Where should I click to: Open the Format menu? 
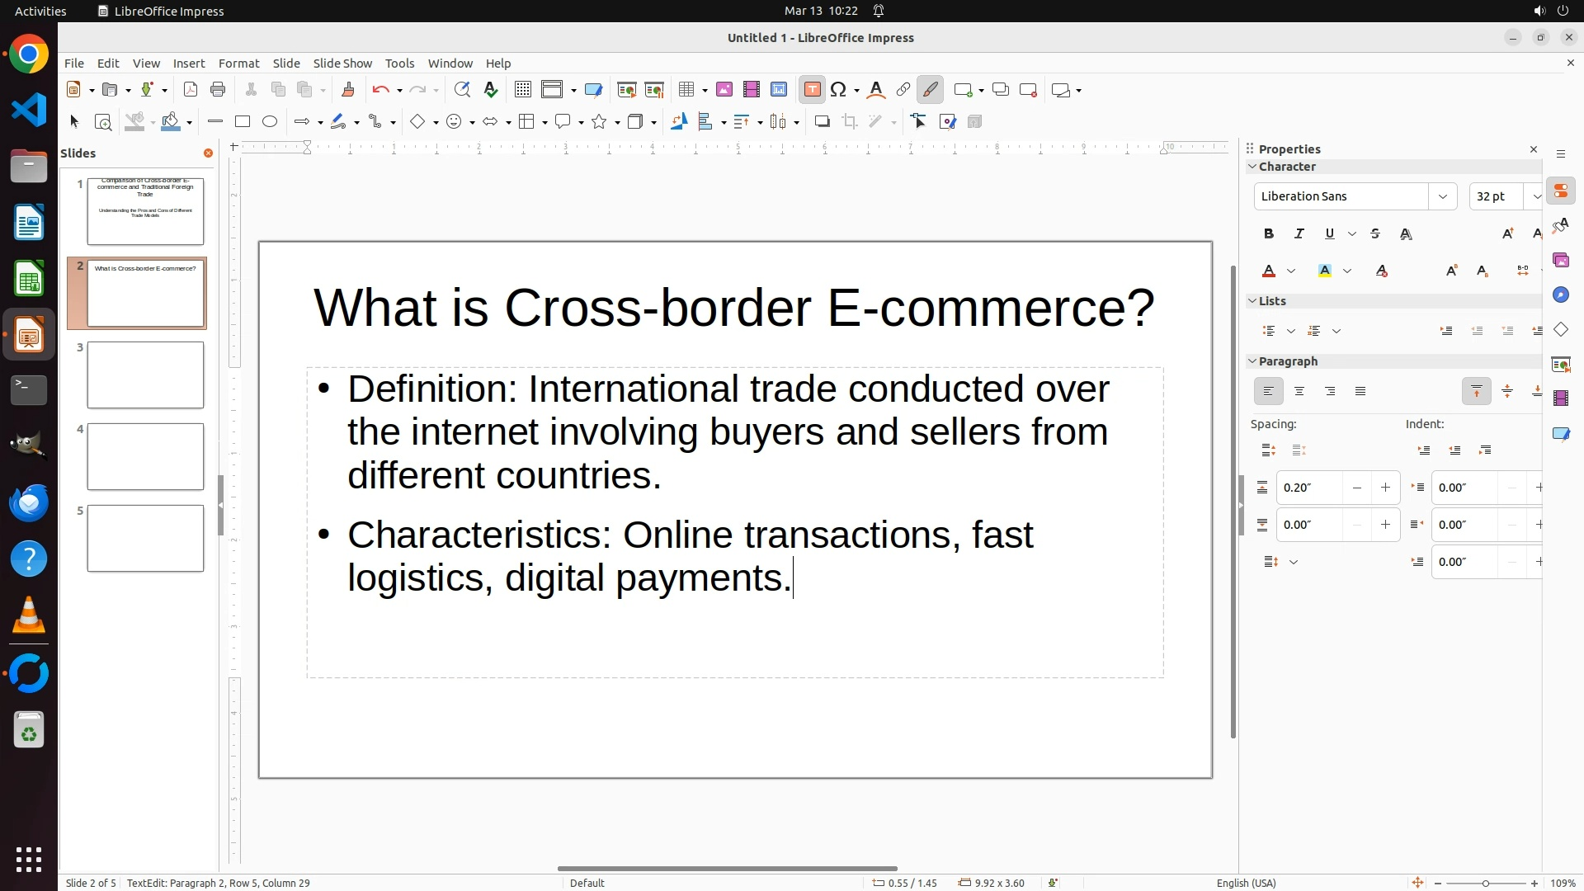238,64
